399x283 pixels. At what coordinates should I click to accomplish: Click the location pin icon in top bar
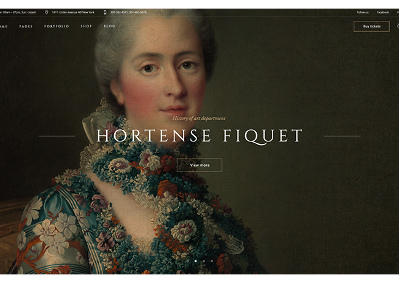[x=47, y=12]
